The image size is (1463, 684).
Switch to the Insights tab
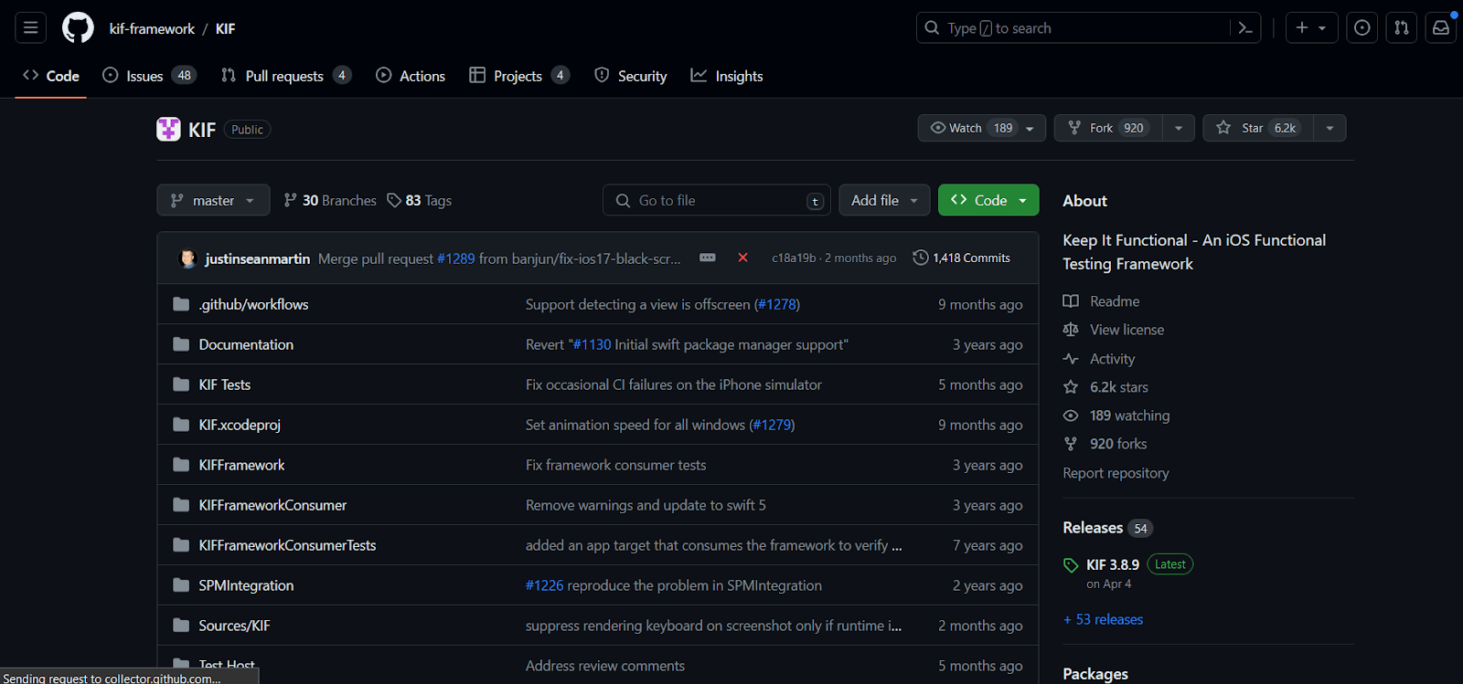(x=727, y=76)
